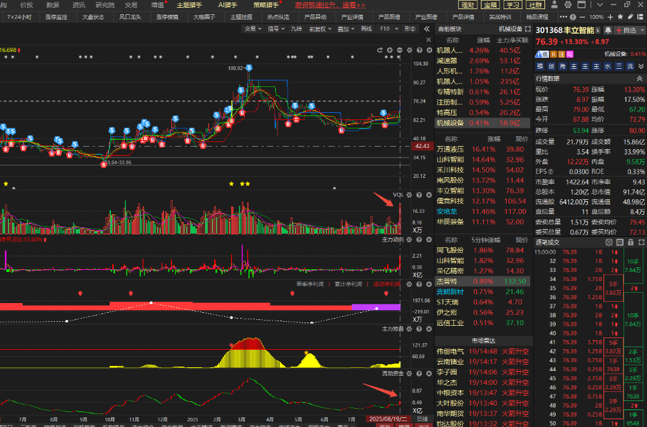This screenshot has width=647, height=427.
Task: Select the 减速器 sector row
Action: click(483, 60)
